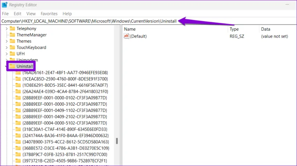Open the File menu
Screen dimensions: 297x166
tap(5, 14)
